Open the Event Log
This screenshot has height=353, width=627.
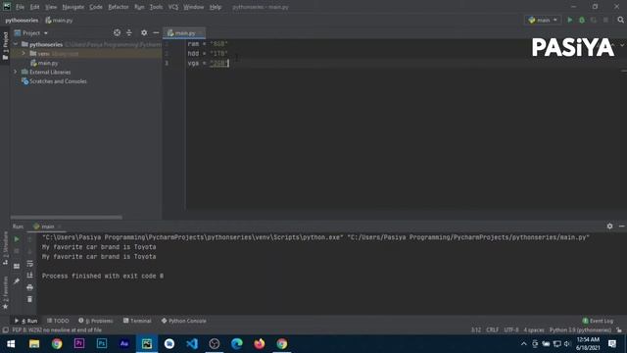pos(598,321)
